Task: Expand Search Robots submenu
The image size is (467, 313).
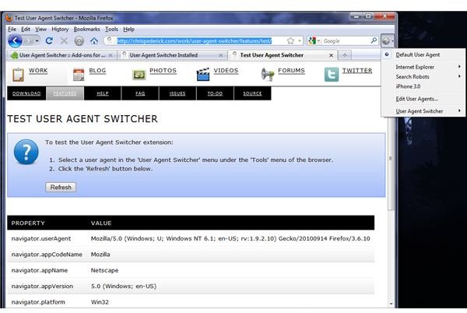Action: click(423, 76)
